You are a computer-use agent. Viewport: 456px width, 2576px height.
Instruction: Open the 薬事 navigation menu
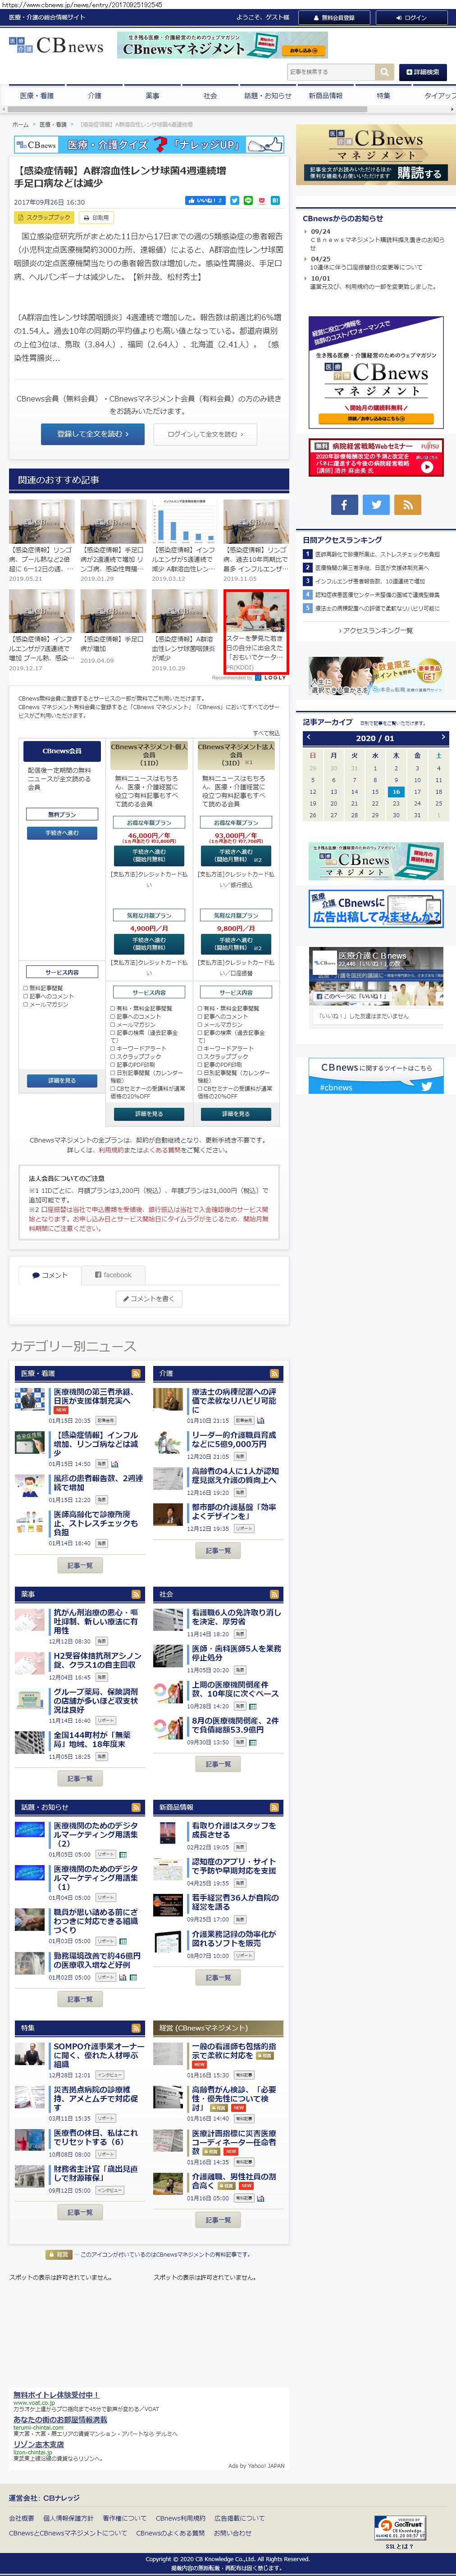tap(152, 95)
